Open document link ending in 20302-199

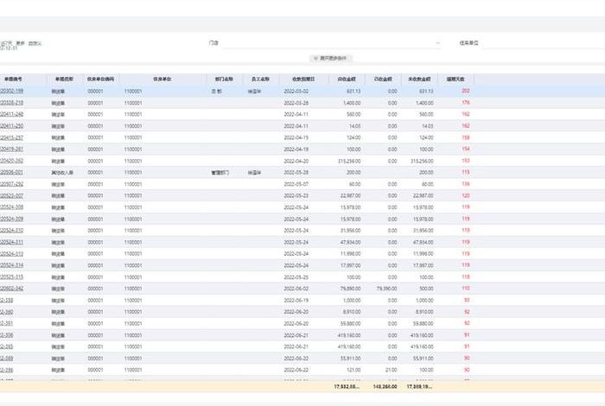[12, 91]
